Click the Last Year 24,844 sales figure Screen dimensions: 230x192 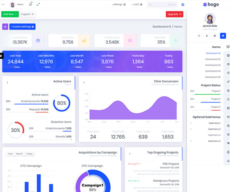click(x=15, y=61)
